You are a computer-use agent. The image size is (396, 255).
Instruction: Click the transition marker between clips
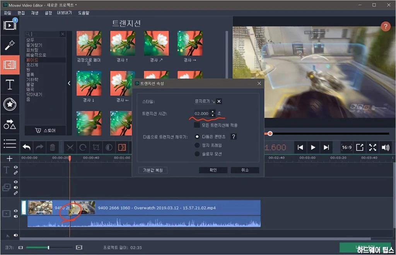pos(70,212)
